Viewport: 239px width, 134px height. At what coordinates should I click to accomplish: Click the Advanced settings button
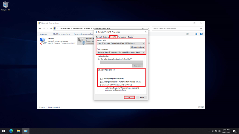pos(137,47)
